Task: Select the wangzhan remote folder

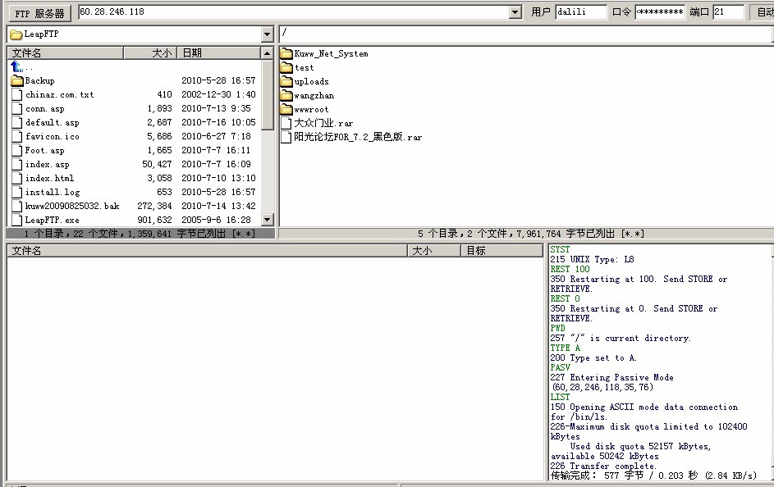Action: [x=314, y=95]
